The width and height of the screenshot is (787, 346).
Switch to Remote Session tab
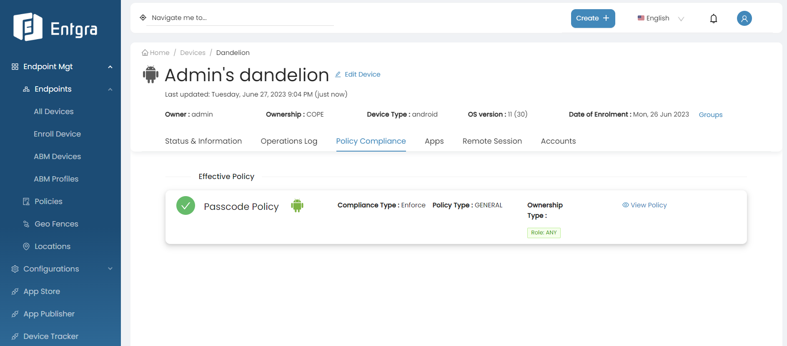click(x=492, y=141)
